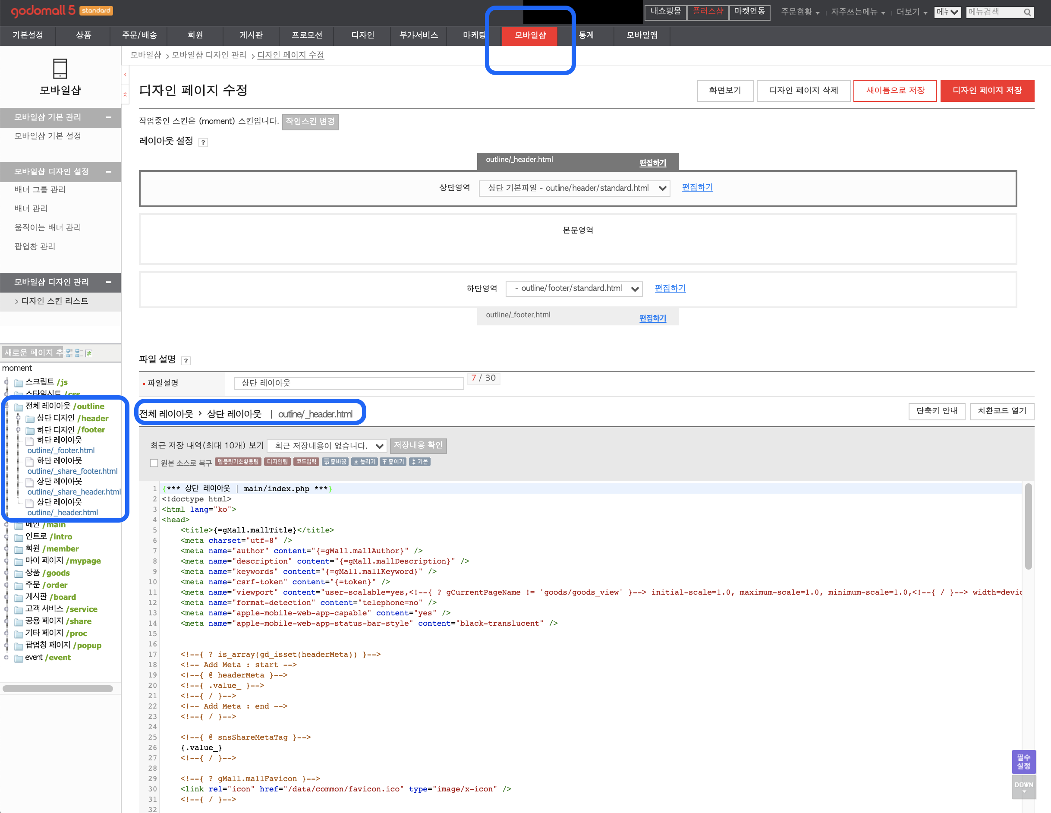1051x813 pixels.
Task: Click the menu search magnifier icon
Action: (1027, 12)
